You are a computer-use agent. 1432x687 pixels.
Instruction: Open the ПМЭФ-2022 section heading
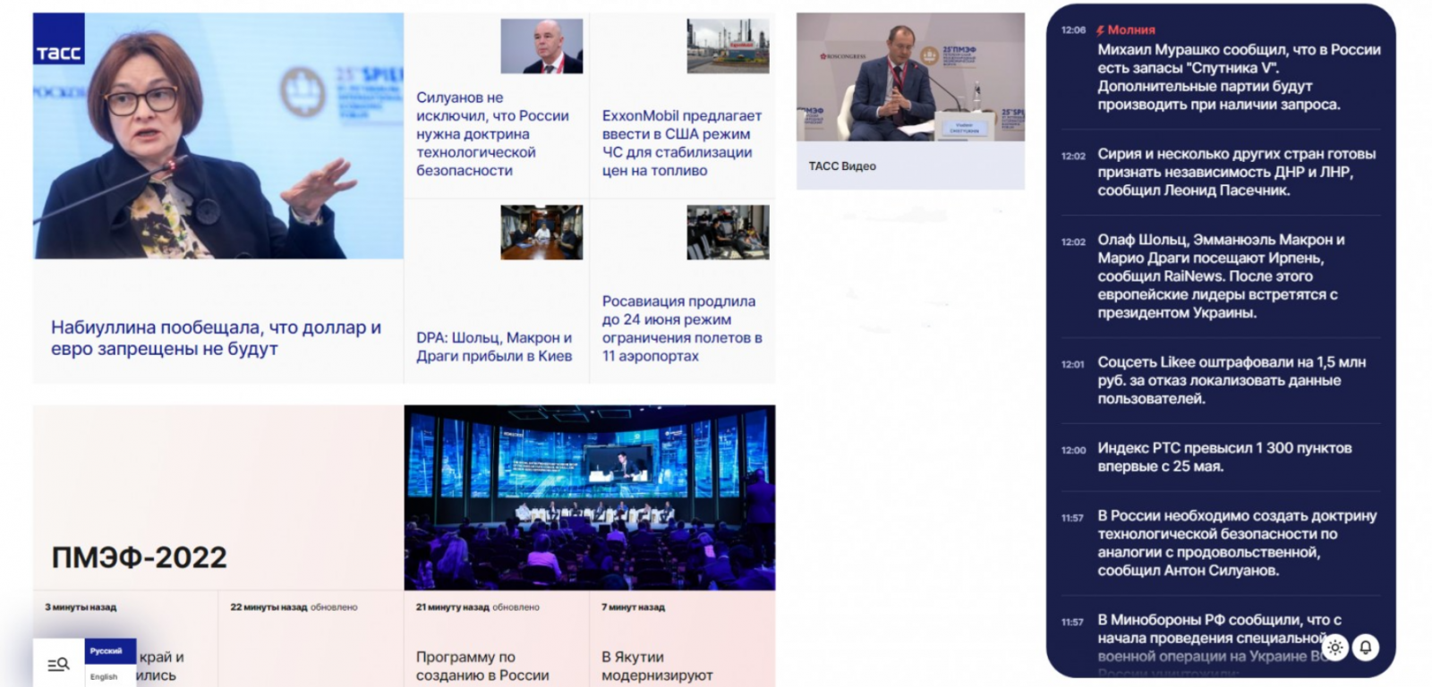click(x=139, y=557)
